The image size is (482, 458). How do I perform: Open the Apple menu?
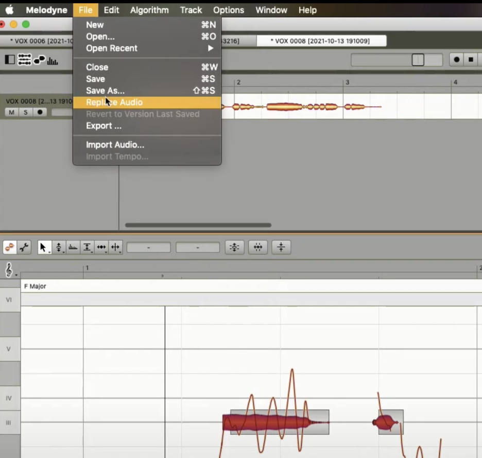click(x=10, y=10)
